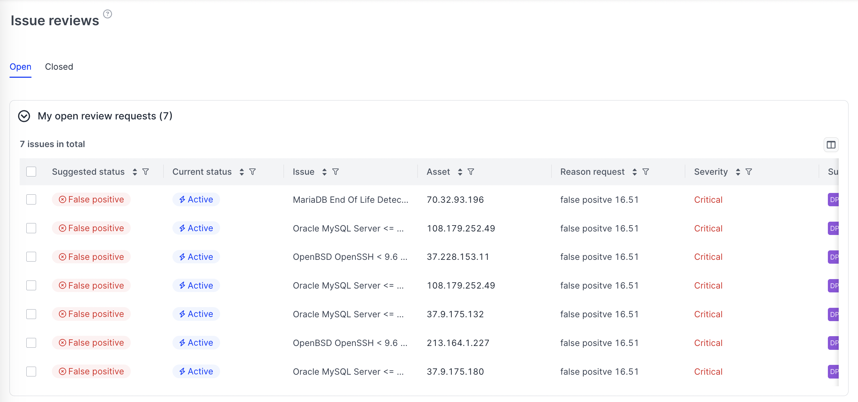Open the column layout settings icon
858x402 pixels.
click(831, 145)
